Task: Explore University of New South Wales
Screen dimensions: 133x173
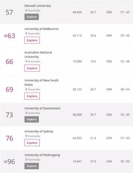Action: 32,96
